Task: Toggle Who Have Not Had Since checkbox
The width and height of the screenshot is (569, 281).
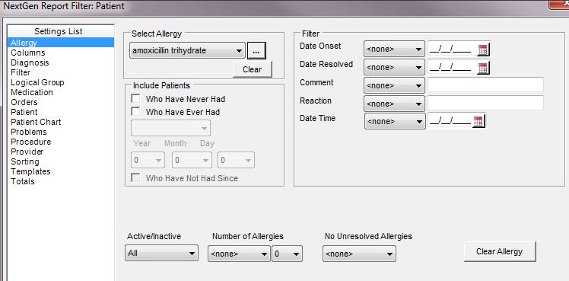Action: tap(135, 178)
